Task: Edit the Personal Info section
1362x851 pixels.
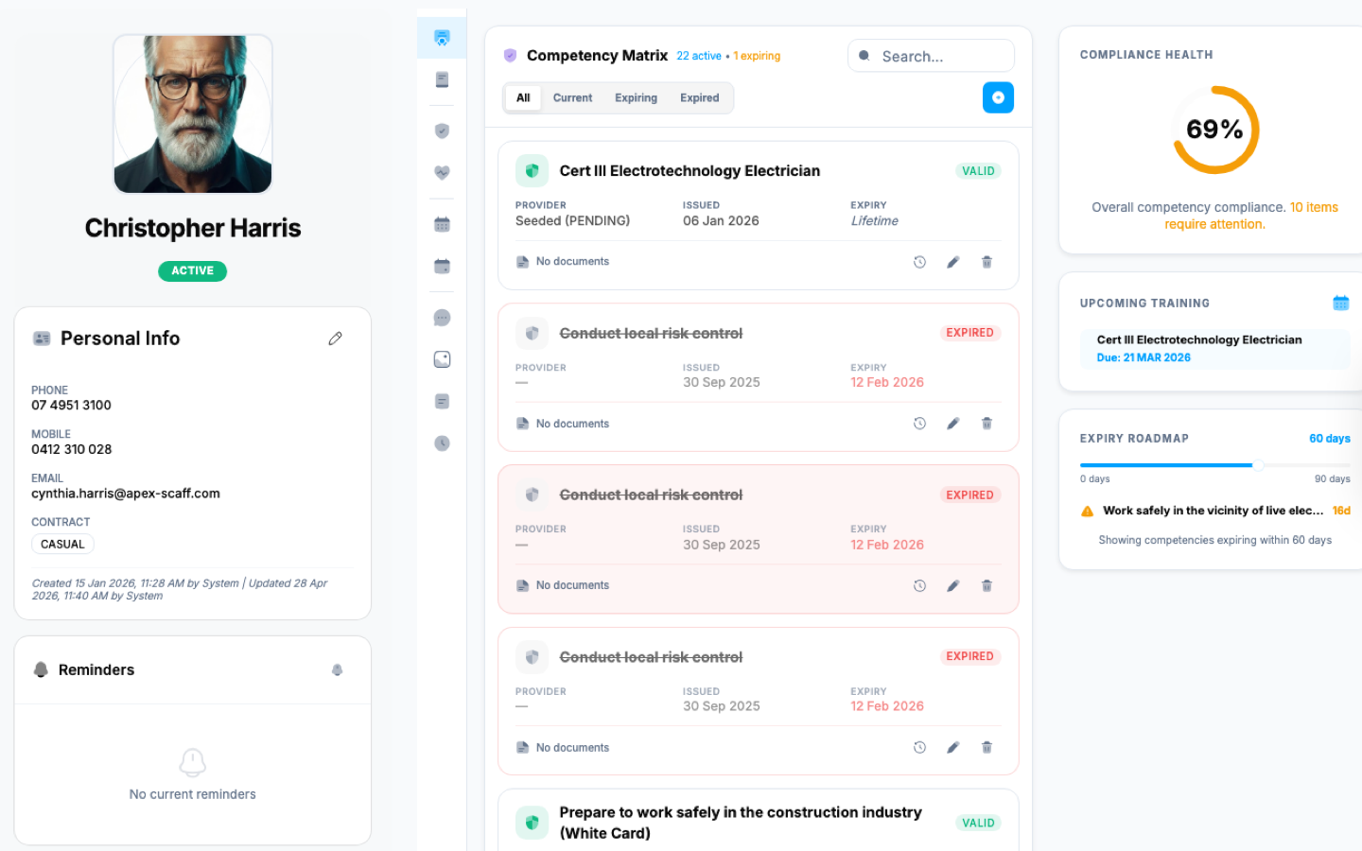Action: tap(335, 338)
